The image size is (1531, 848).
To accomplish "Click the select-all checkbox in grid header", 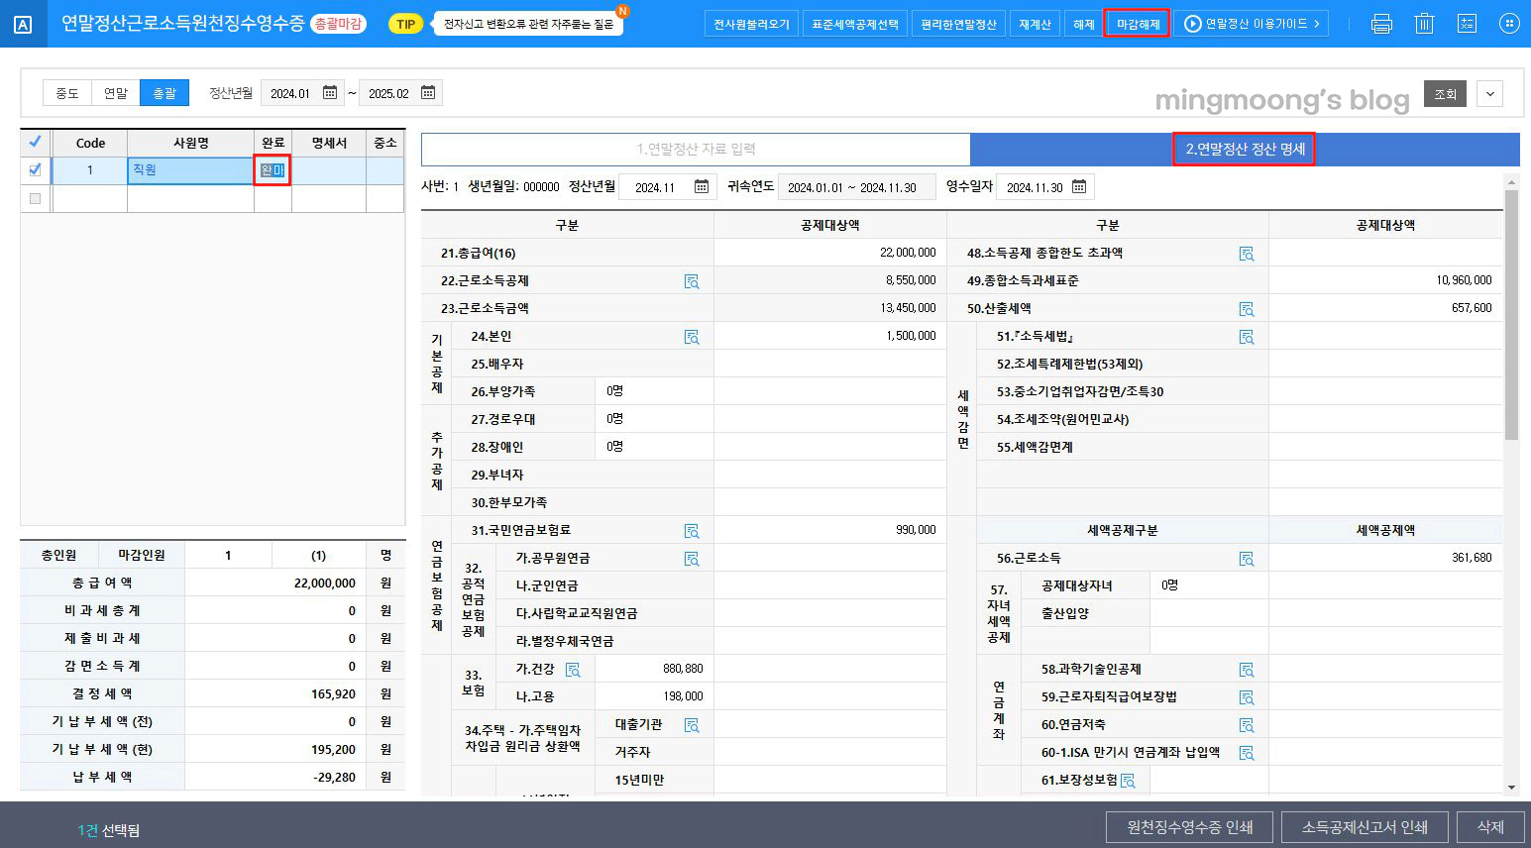I will 36,142.
